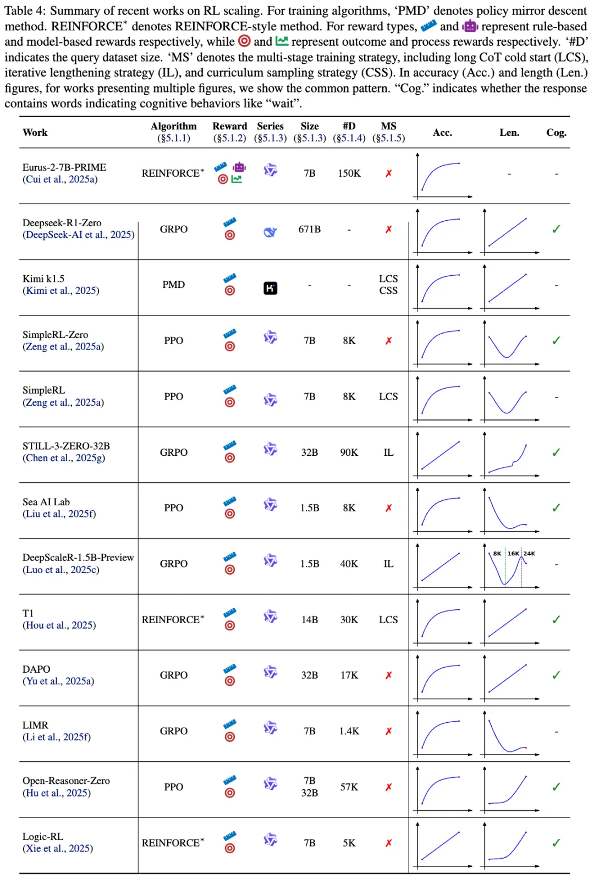Click the Sea AI Lab Len. curve chart
This screenshot has height=889, width=594.
pos(511,510)
